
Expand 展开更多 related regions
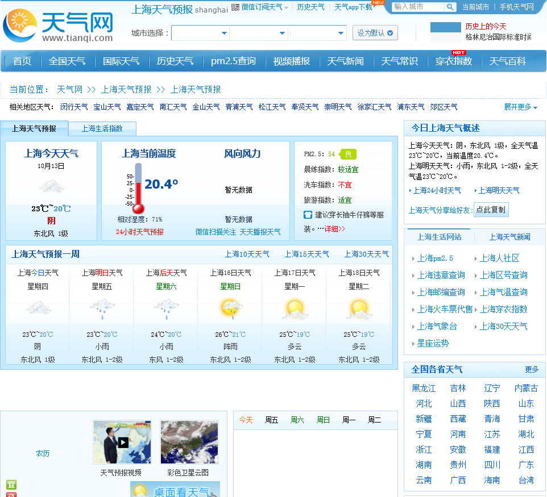[520, 107]
